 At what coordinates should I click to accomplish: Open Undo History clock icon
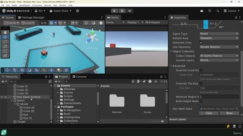pyautogui.click(x=210, y=11)
